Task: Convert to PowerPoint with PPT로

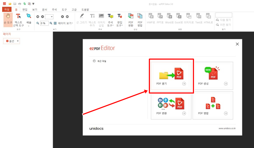Action: click(160, 19)
